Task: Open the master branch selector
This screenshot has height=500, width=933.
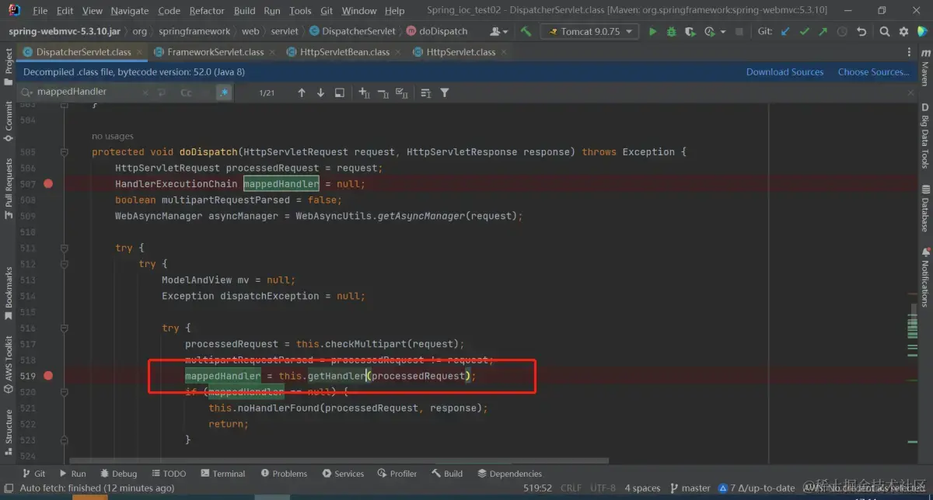Action: click(x=690, y=488)
